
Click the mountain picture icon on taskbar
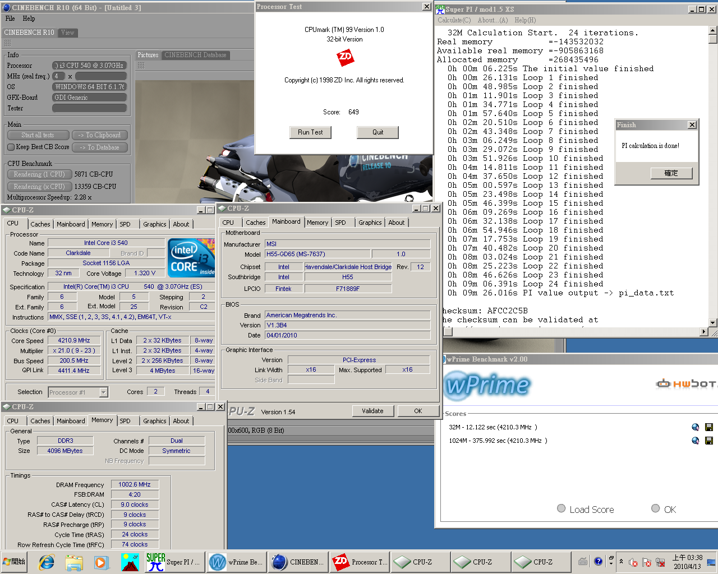(130, 562)
